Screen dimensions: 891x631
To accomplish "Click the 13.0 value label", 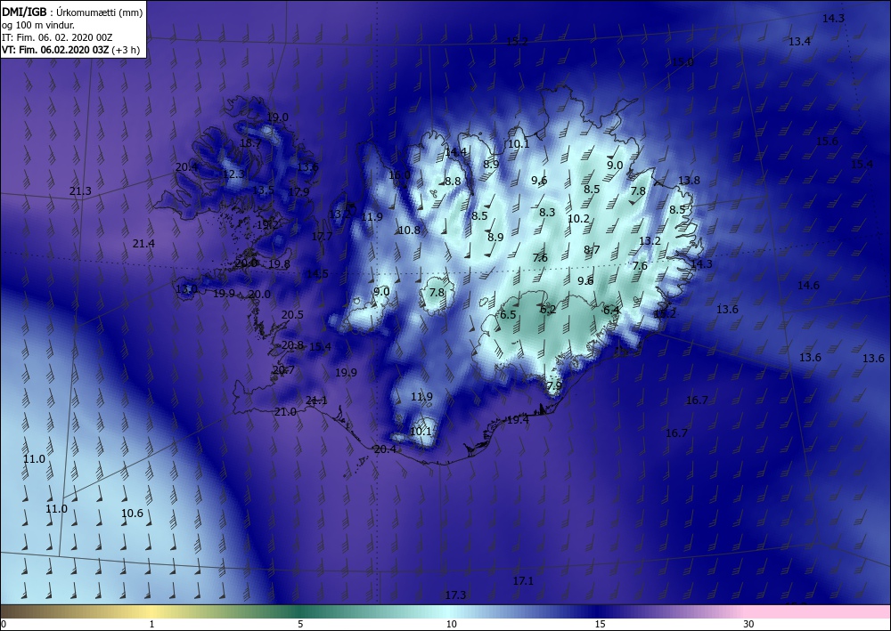I will pos(186,289).
